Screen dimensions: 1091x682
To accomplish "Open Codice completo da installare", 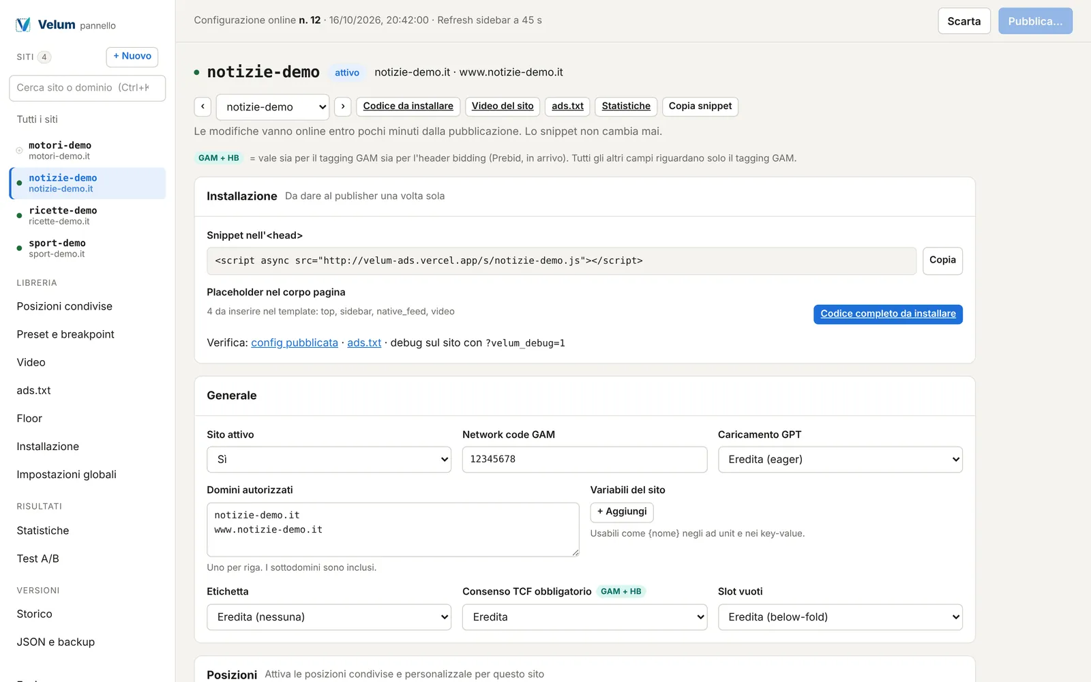I will pos(888,314).
